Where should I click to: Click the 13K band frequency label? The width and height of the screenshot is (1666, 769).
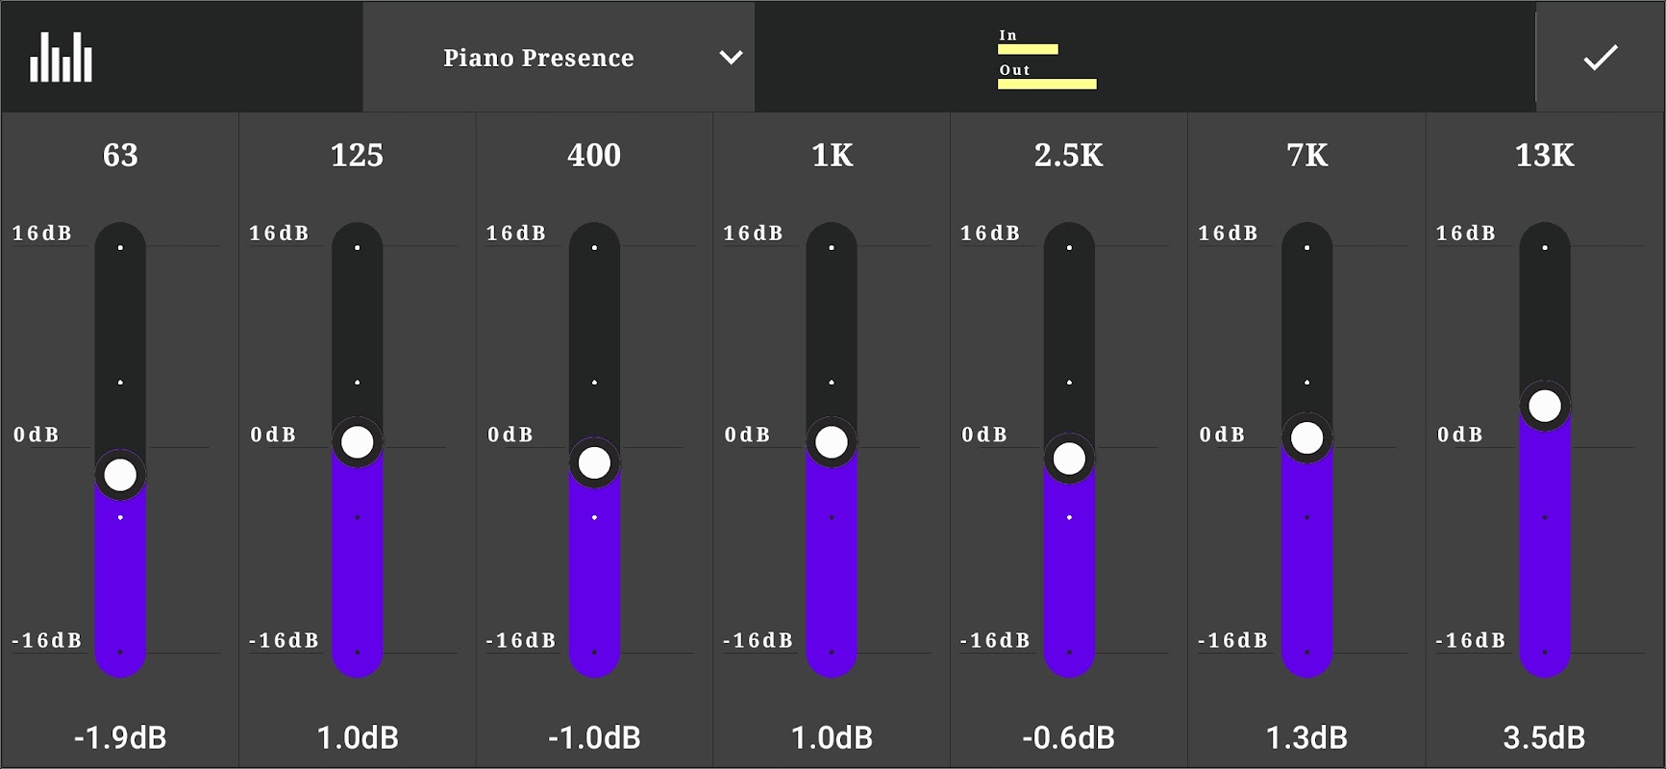pos(1544,155)
